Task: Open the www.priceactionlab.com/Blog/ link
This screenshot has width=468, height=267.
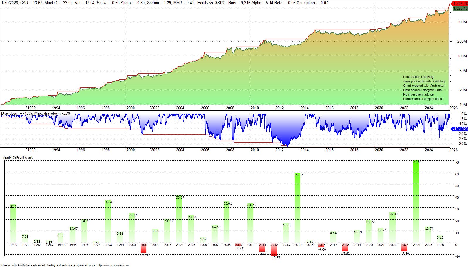Action: (424, 81)
